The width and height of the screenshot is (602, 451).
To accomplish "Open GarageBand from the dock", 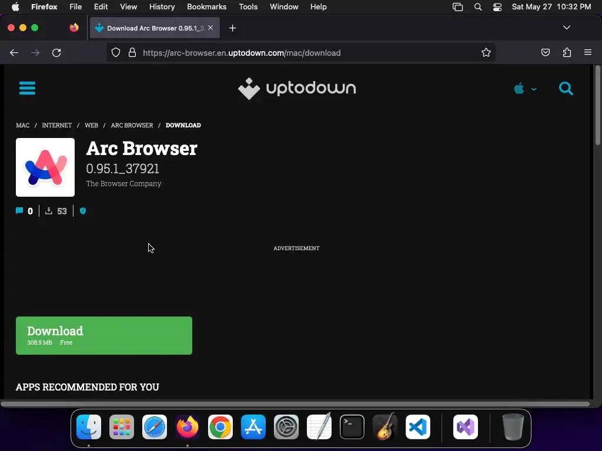I will pyautogui.click(x=385, y=427).
